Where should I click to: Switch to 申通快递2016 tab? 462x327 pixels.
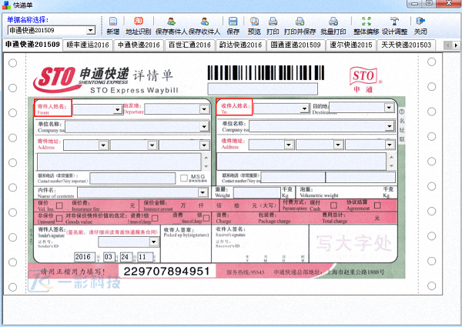(x=139, y=45)
